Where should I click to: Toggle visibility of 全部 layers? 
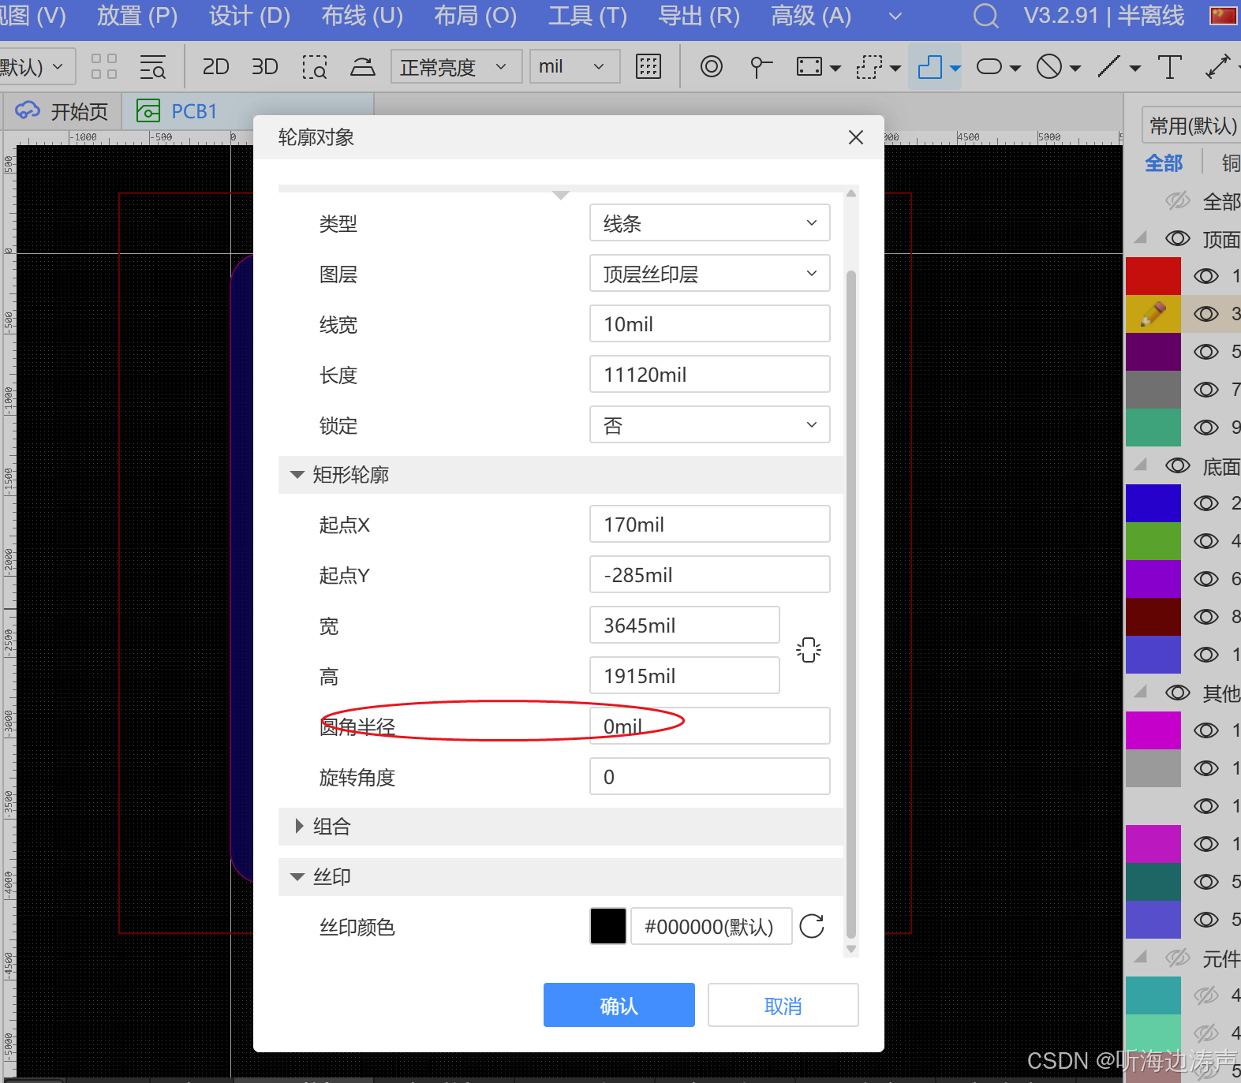click(x=1178, y=201)
